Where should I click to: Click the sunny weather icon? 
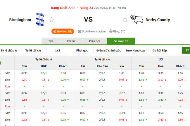coord(111,31)
